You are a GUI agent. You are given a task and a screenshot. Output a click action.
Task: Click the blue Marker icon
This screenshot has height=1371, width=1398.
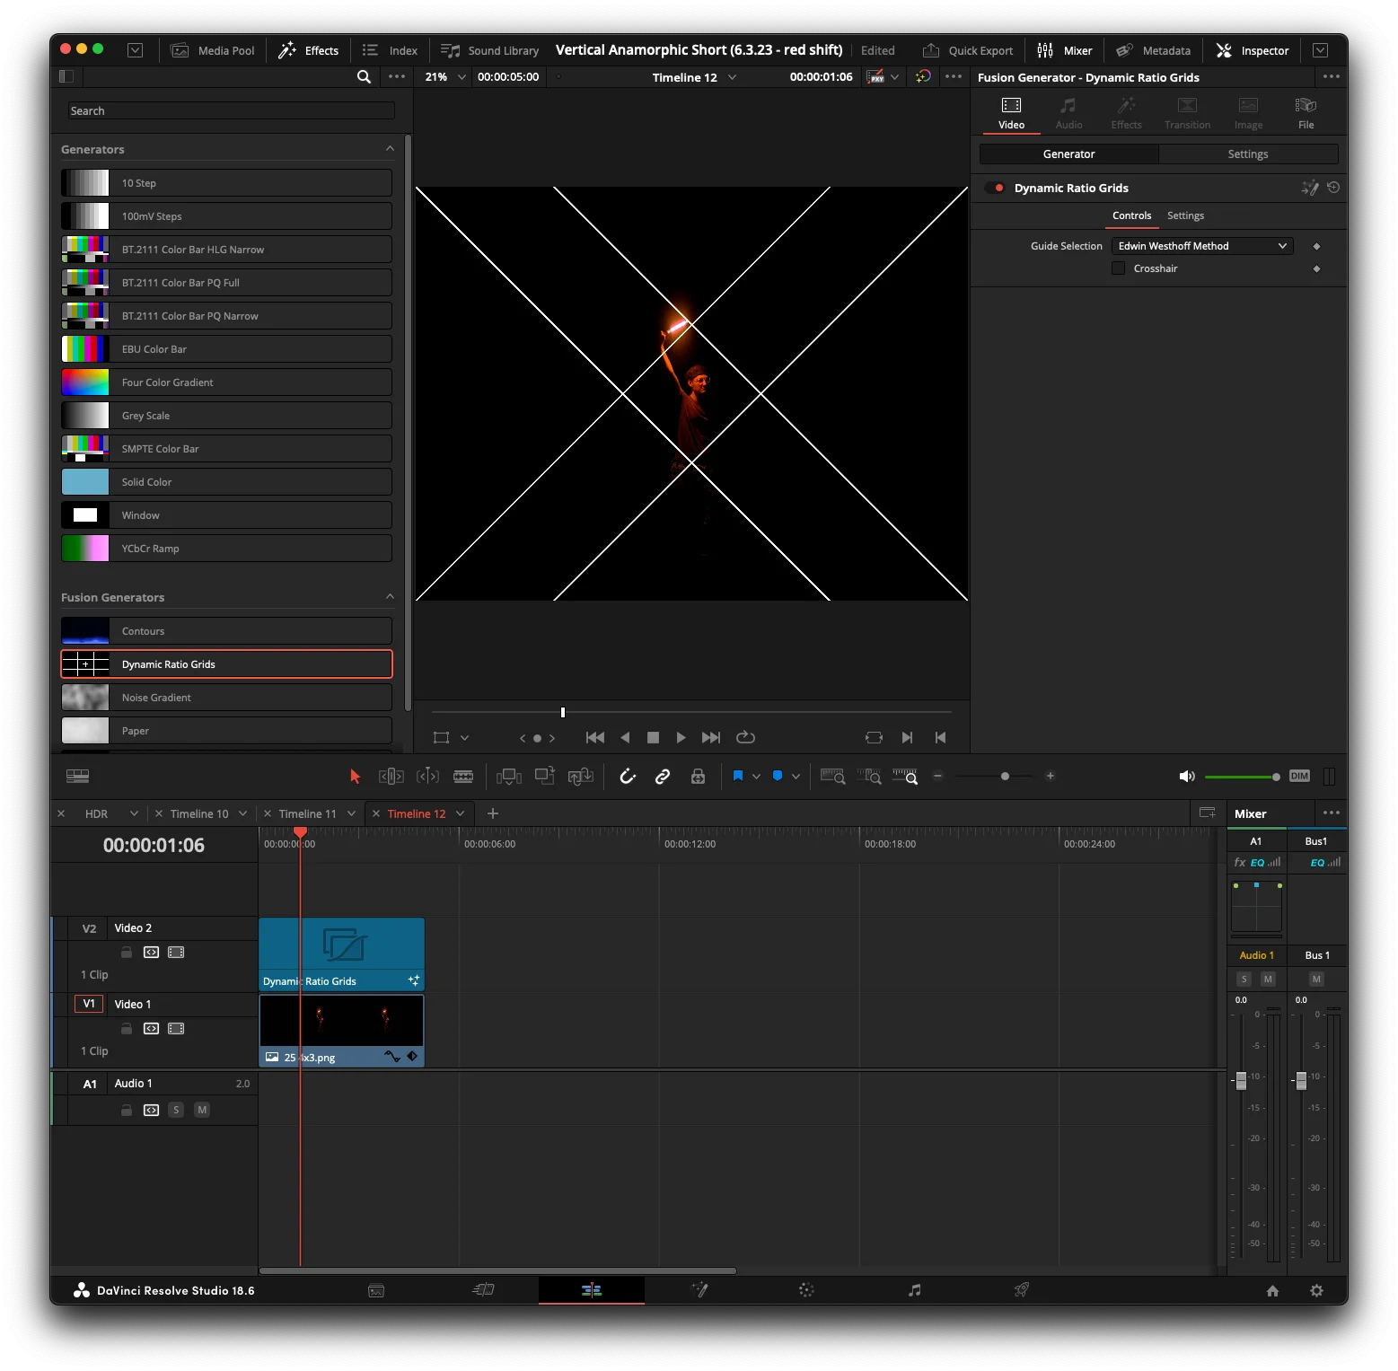pyautogui.click(x=778, y=776)
